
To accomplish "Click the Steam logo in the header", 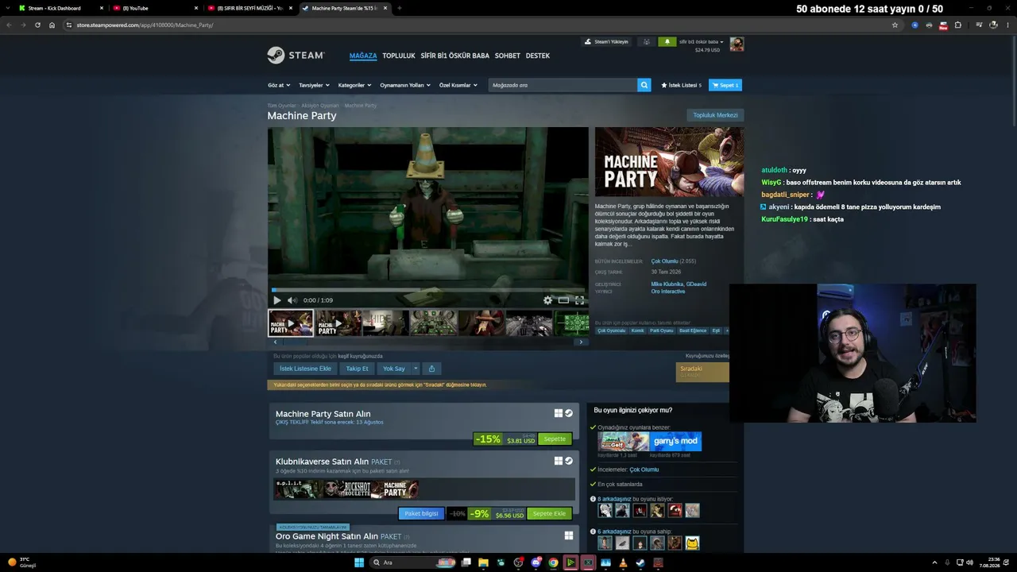I will pyautogui.click(x=296, y=56).
